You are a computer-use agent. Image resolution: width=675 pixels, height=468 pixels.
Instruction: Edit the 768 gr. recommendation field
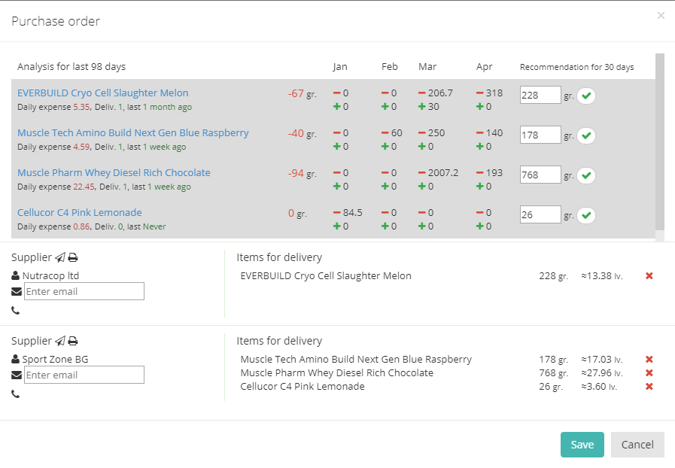[x=540, y=175]
